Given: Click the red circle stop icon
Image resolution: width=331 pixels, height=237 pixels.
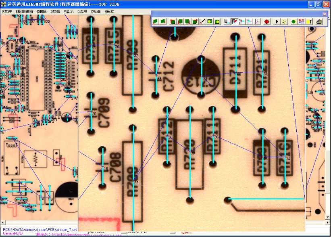Looking at the screenshot, I should pyautogui.click(x=266, y=21).
